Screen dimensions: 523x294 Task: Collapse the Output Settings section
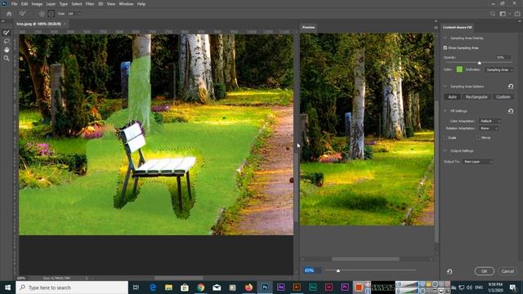point(445,151)
